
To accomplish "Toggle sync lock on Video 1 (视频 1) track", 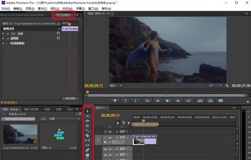I will pyautogui.click(x=110, y=138).
